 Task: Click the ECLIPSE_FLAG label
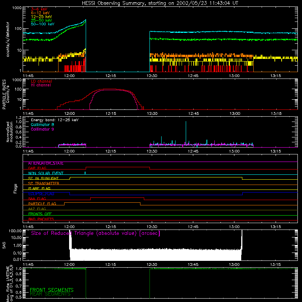click(41, 194)
